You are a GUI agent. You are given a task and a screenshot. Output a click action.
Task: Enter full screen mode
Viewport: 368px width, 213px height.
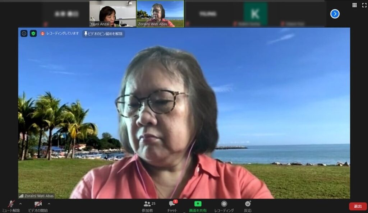364,5
